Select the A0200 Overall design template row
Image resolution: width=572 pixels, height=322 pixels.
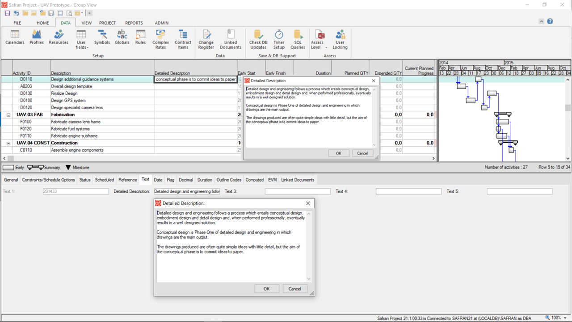point(218,86)
